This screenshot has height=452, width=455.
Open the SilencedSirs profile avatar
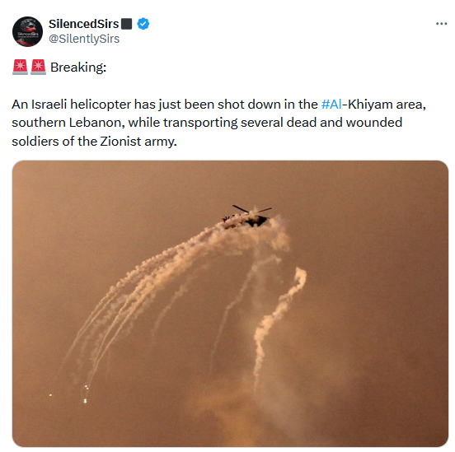point(27,31)
